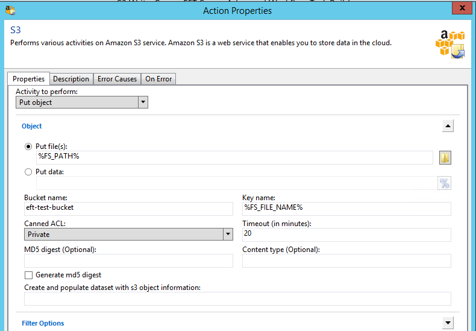Click the Bucket name input field

[x=128, y=209]
